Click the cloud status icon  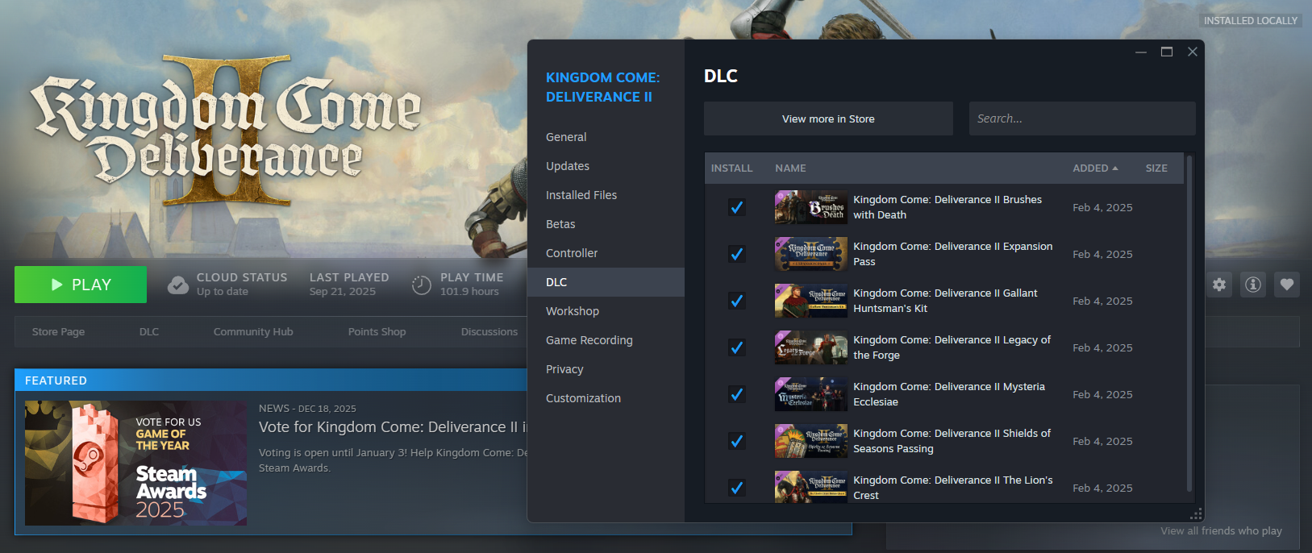click(178, 285)
